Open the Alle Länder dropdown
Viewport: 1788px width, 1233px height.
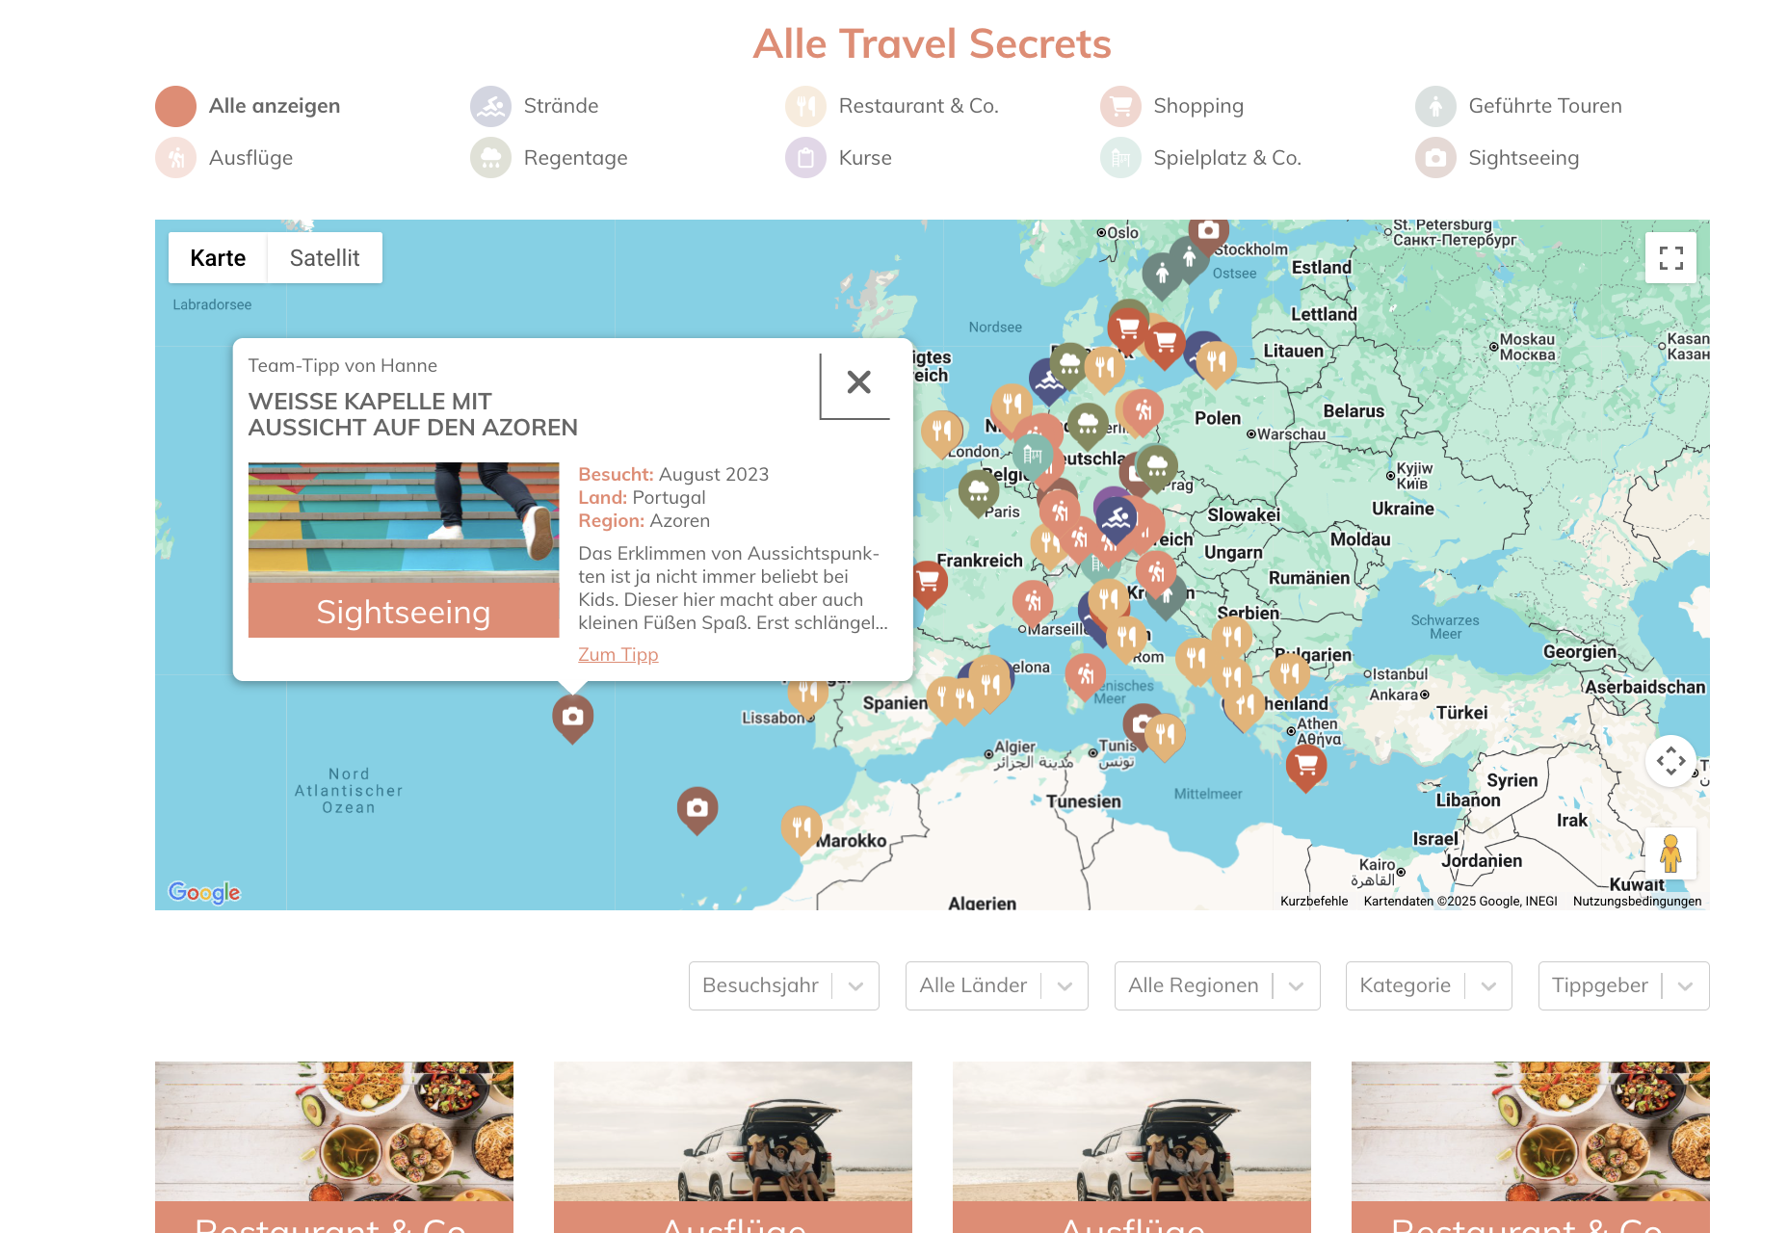(996, 985)
